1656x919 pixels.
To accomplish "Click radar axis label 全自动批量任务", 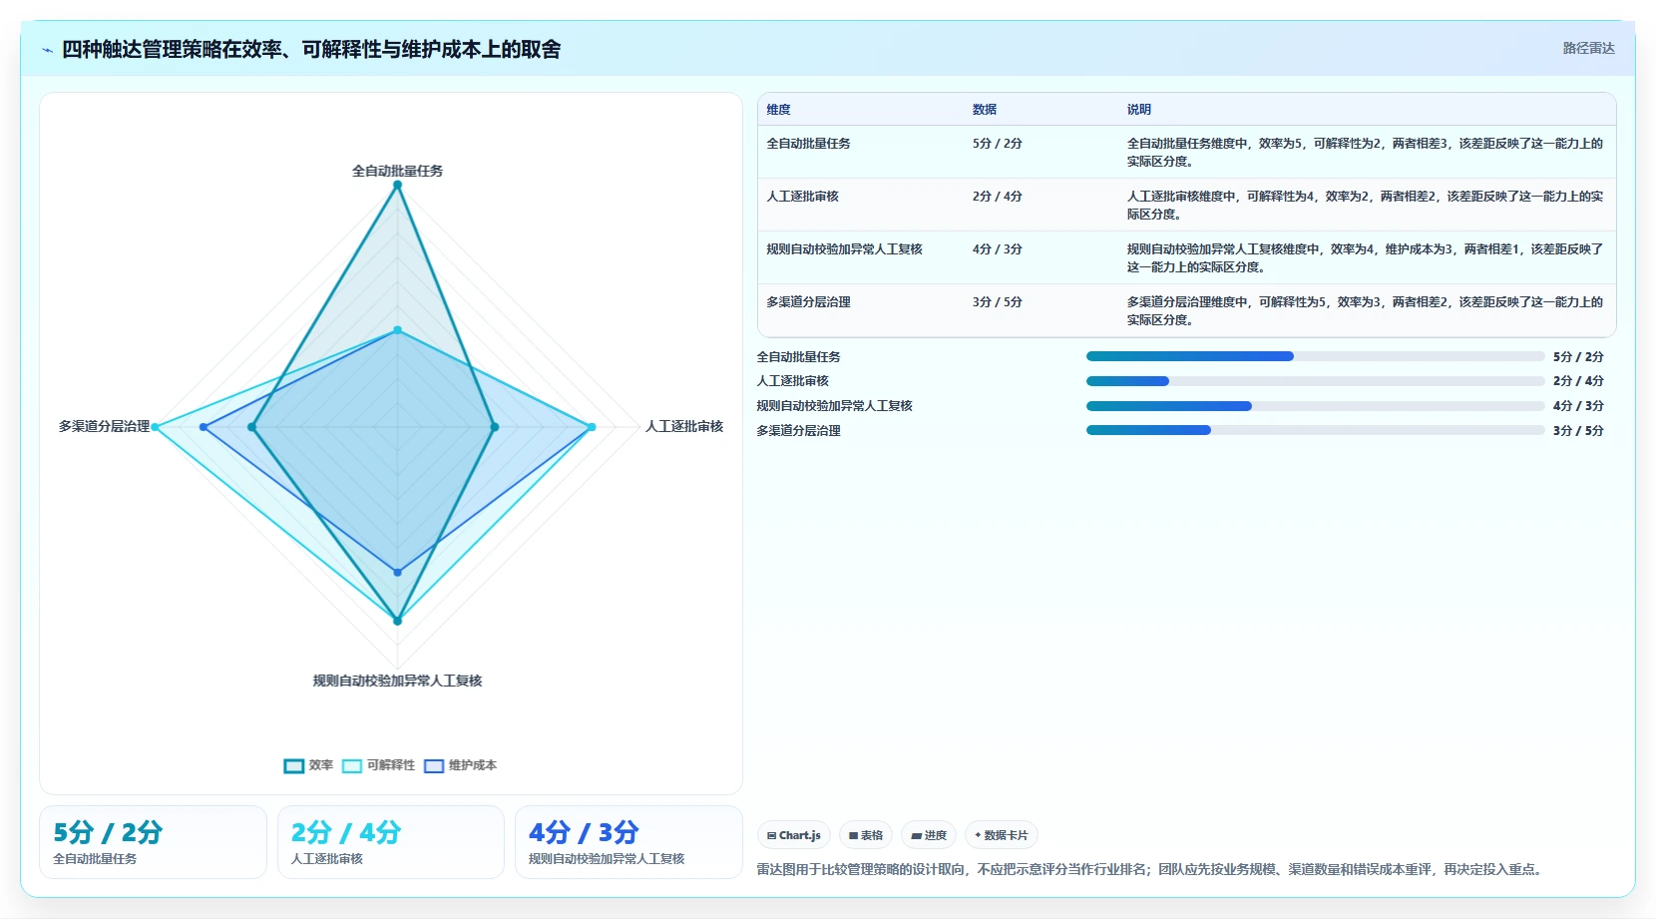I will [x=397, y=171].
